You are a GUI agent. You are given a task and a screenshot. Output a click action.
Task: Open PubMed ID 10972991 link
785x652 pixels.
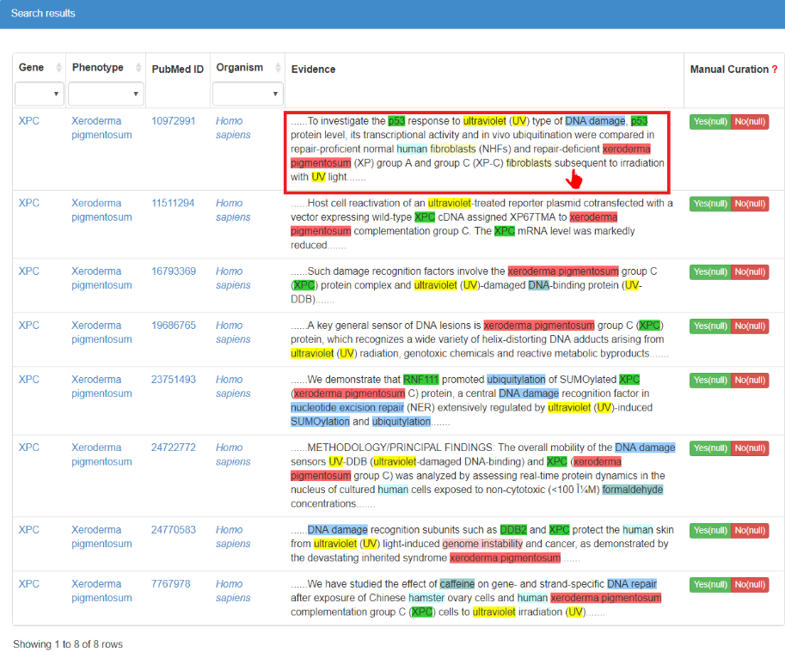173,121
